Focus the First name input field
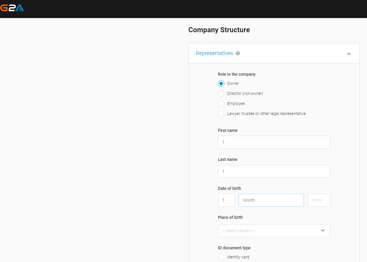367x262 pixels. pos(274,142)
